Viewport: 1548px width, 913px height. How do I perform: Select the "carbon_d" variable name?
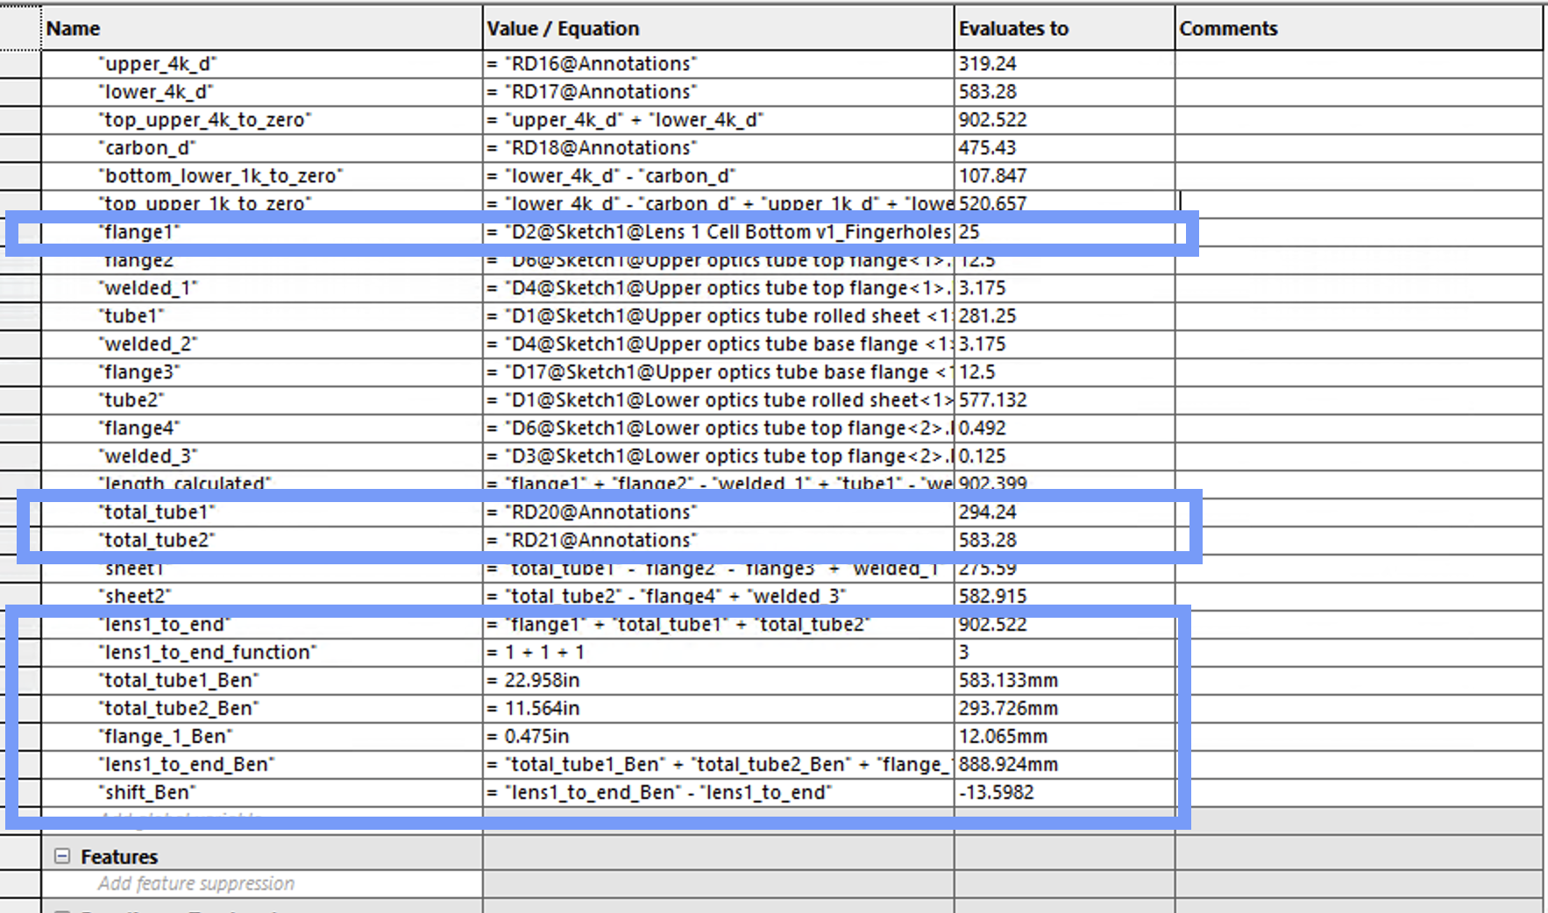[x=147, y=148]
